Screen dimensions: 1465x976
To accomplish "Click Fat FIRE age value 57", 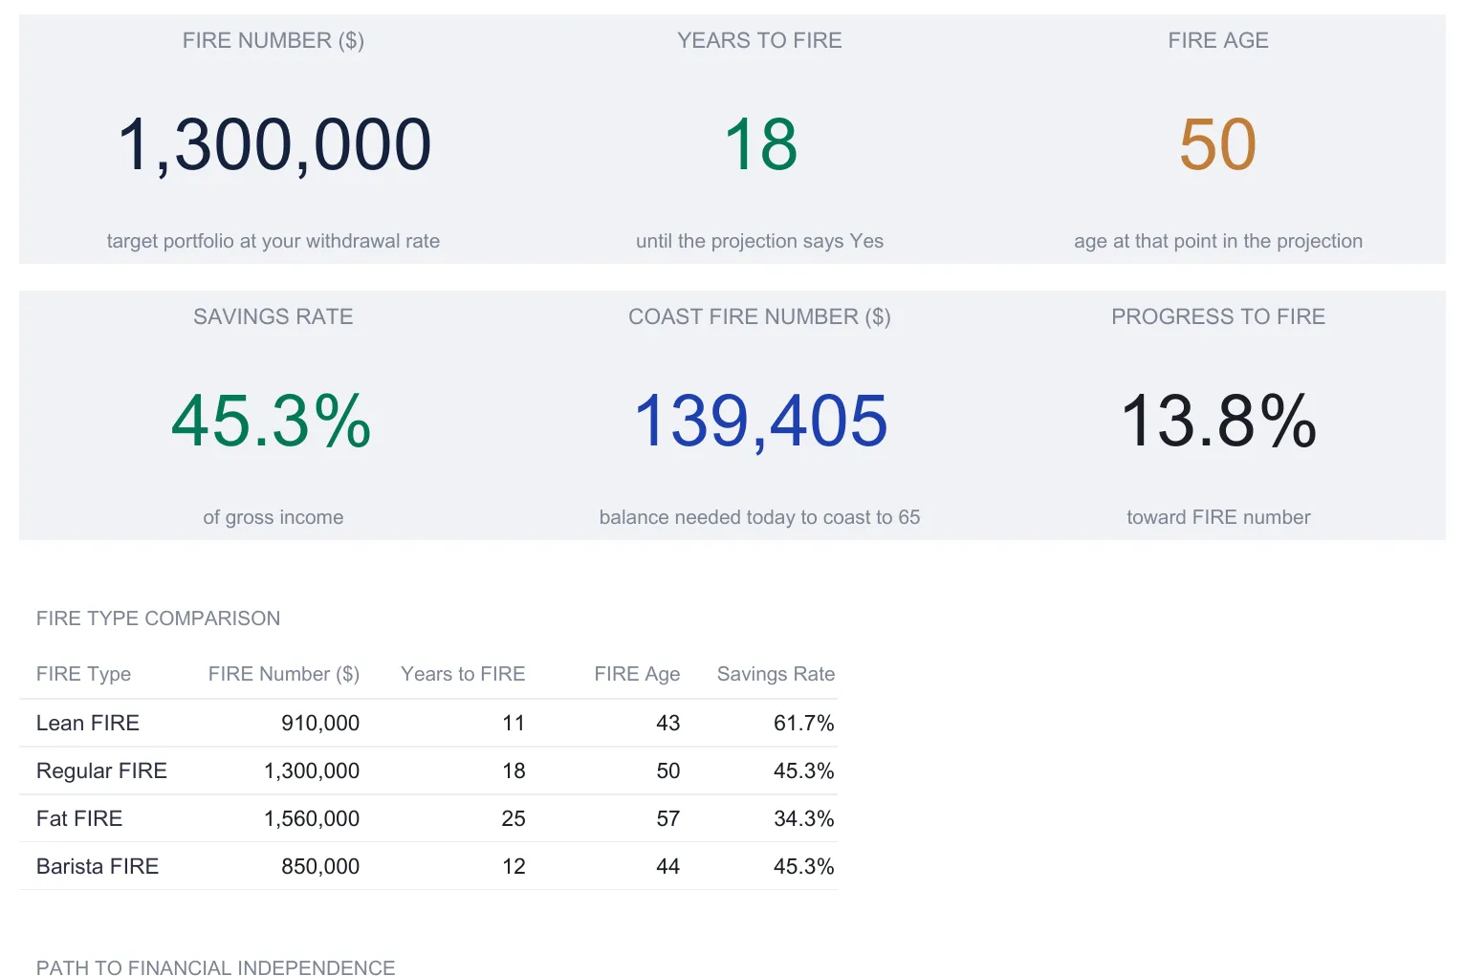I will [x=668, y=818].
